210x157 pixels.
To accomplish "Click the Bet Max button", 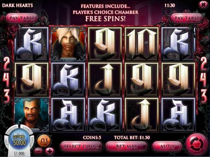I will pyautogui.click(x=127, y=147).
